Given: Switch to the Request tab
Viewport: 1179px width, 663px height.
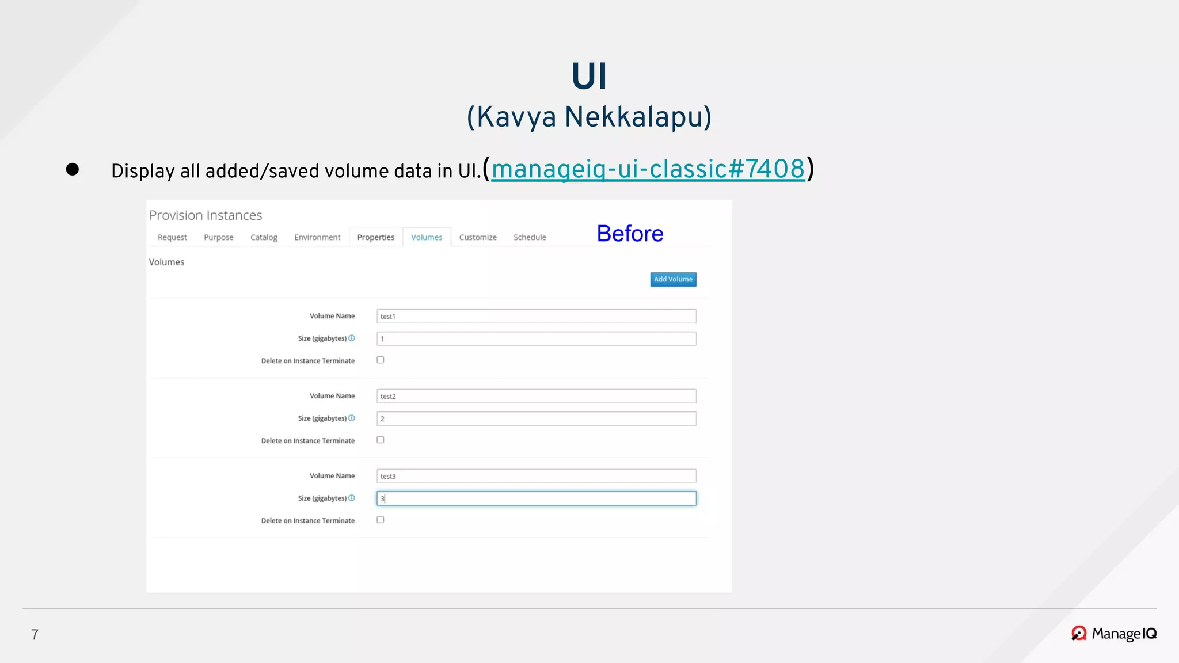Looking at the screenshot, I should pyautogui.click(x=172, y=237).
